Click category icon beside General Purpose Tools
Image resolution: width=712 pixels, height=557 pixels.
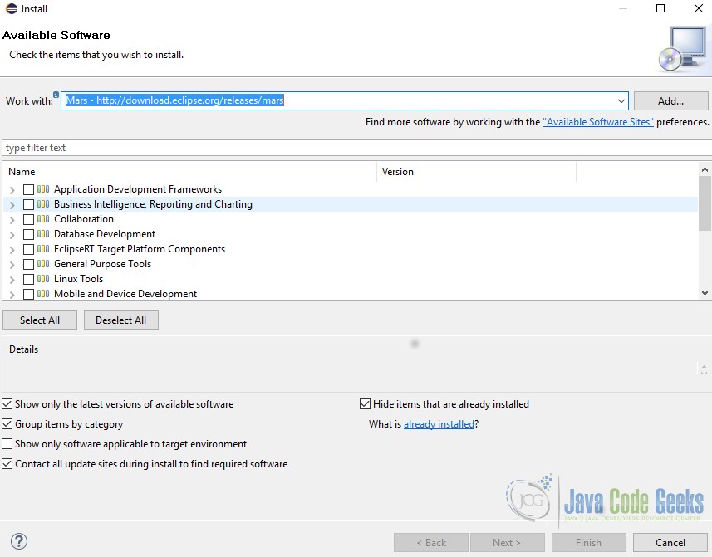coord(43,264)
